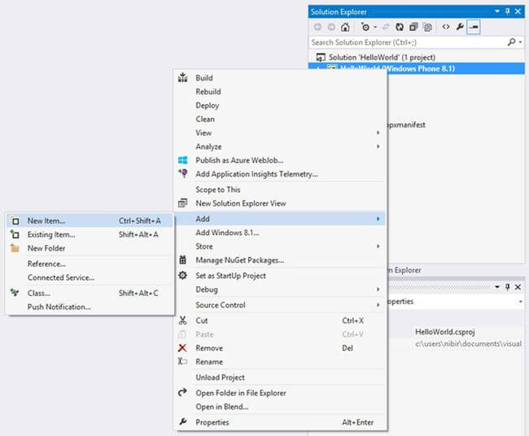This screenshot has height=436, width=529.
Task: Open search options dropdown arrow beside magnifier
Action: 521,42
